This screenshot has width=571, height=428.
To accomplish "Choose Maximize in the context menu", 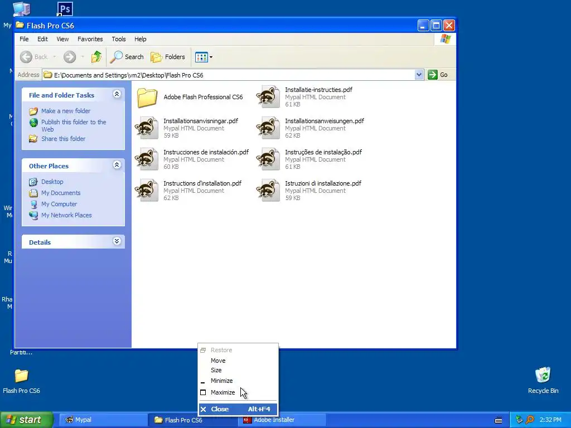I will [x=238, y=392].
